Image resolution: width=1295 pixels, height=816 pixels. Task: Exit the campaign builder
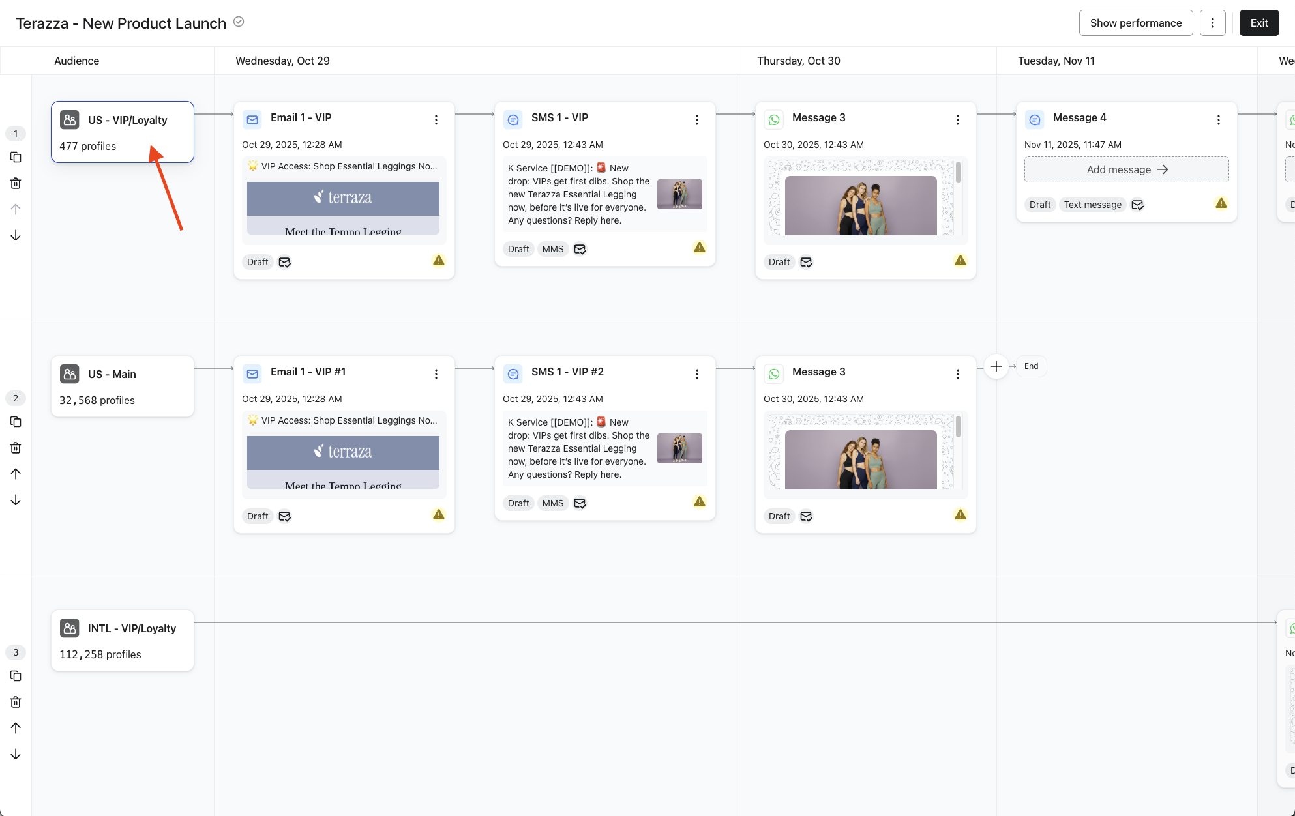1259,23
